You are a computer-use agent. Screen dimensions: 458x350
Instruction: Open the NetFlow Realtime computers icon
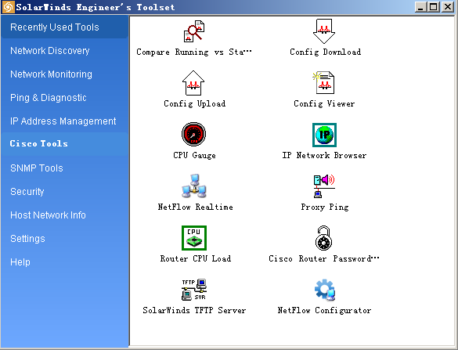click(x=194, y=186)
